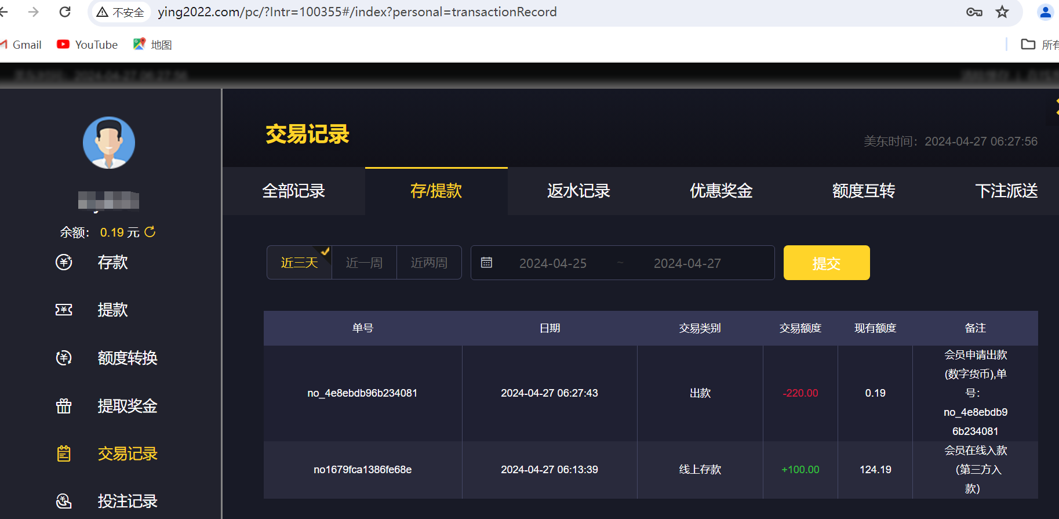Select the 近一周 date filter
This screenshot has width=1059, height=519.
click(x=364, y=263)
